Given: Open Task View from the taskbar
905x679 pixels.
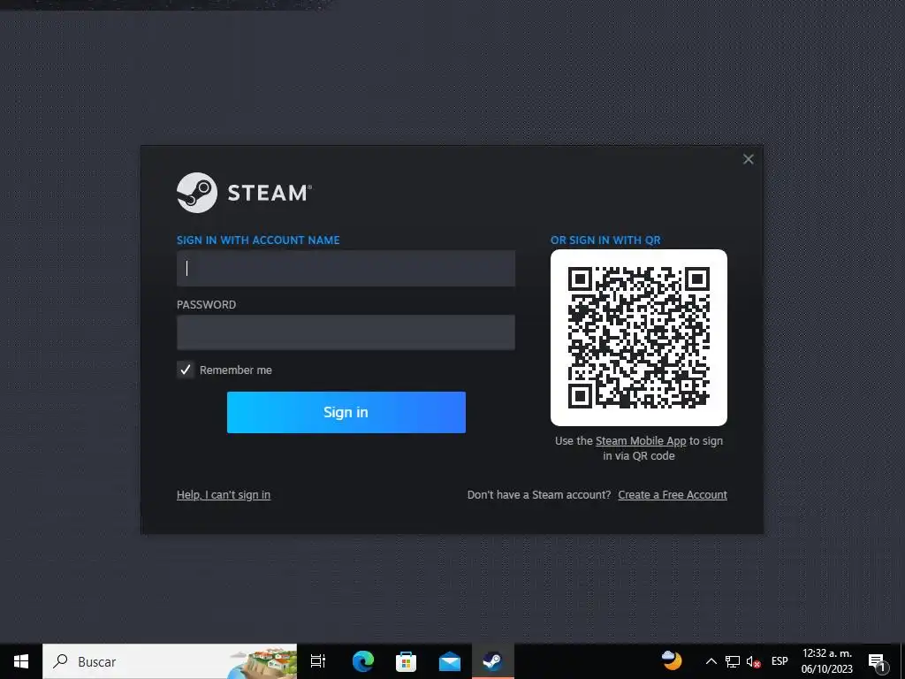Looking at the screenshot, I should point(318,661).
